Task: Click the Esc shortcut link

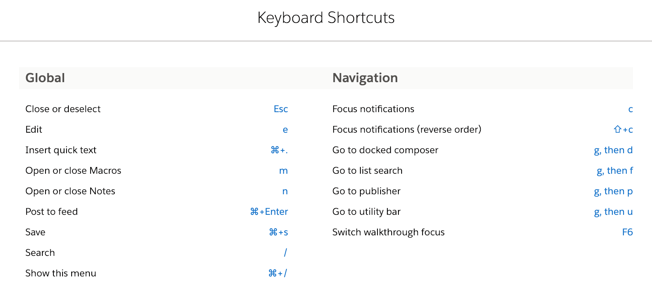Action: (281, 109)
